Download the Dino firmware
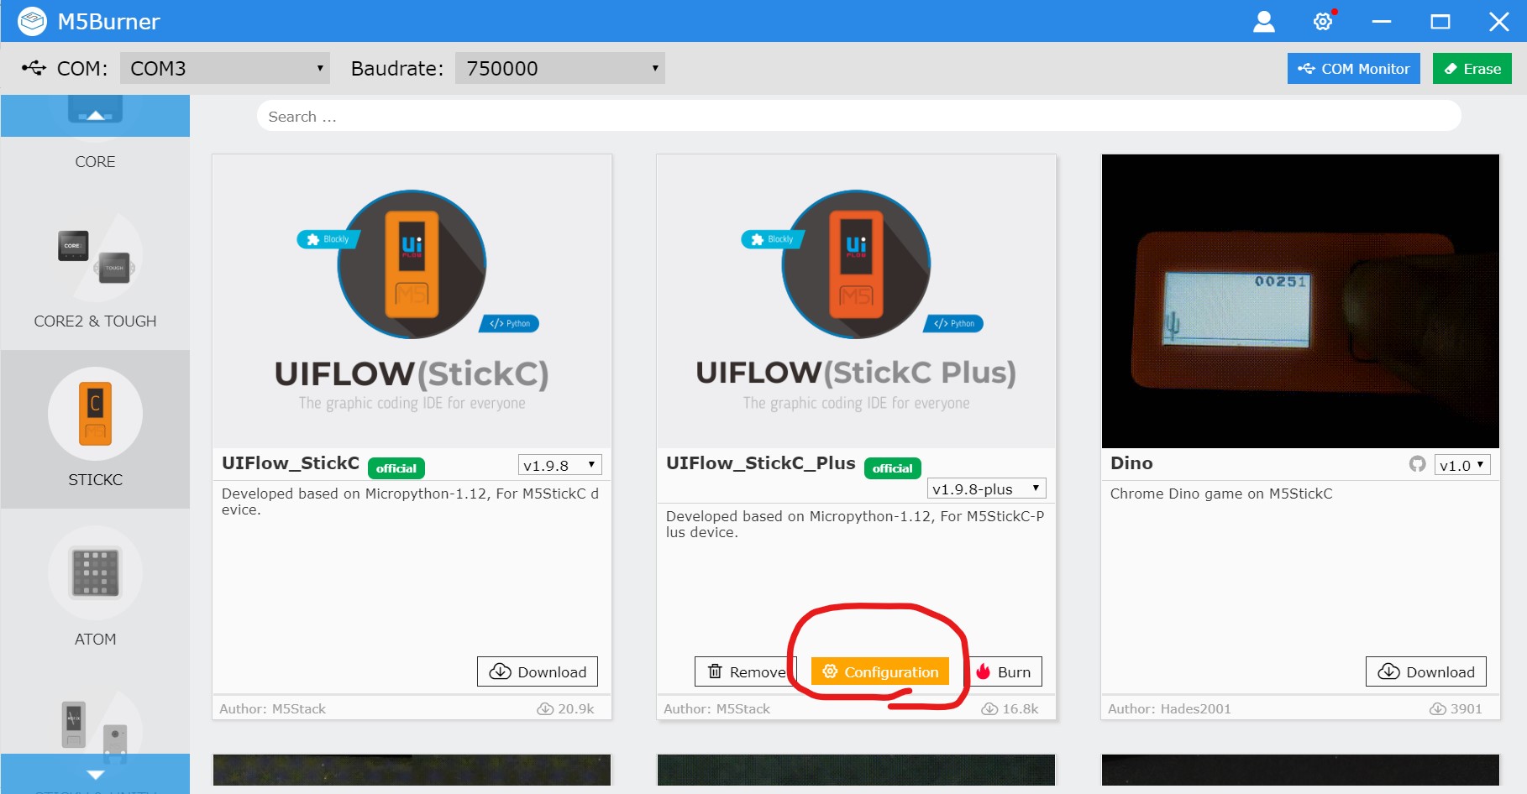Viewport: 1527px width, 794px height. tap(1426, 671)
